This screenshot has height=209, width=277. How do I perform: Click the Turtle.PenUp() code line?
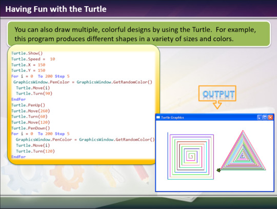pos(28,105)
